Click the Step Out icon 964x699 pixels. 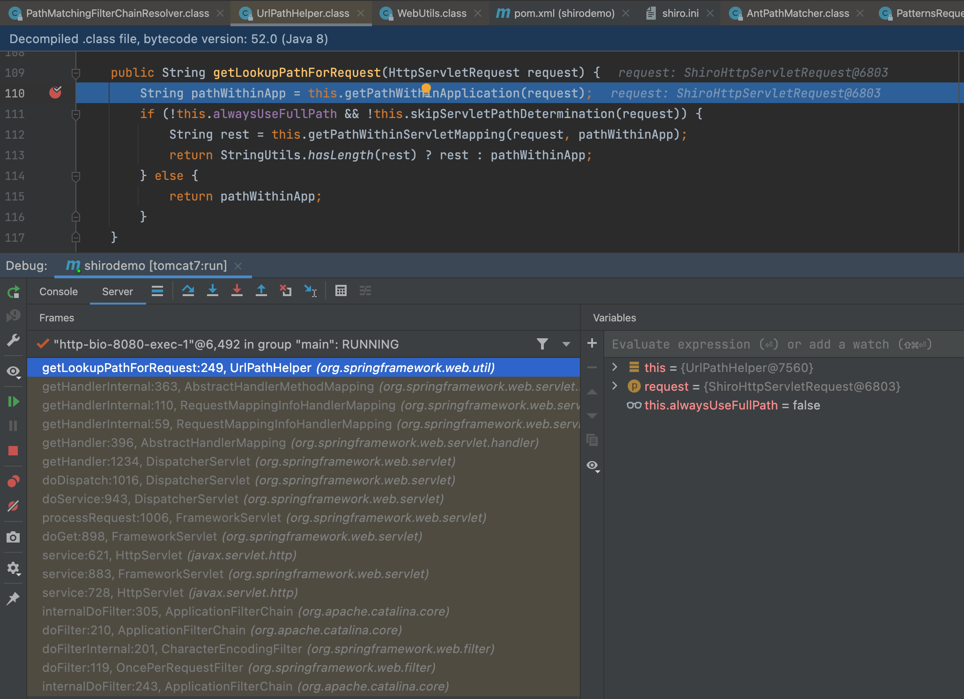(x=261, y=291)
